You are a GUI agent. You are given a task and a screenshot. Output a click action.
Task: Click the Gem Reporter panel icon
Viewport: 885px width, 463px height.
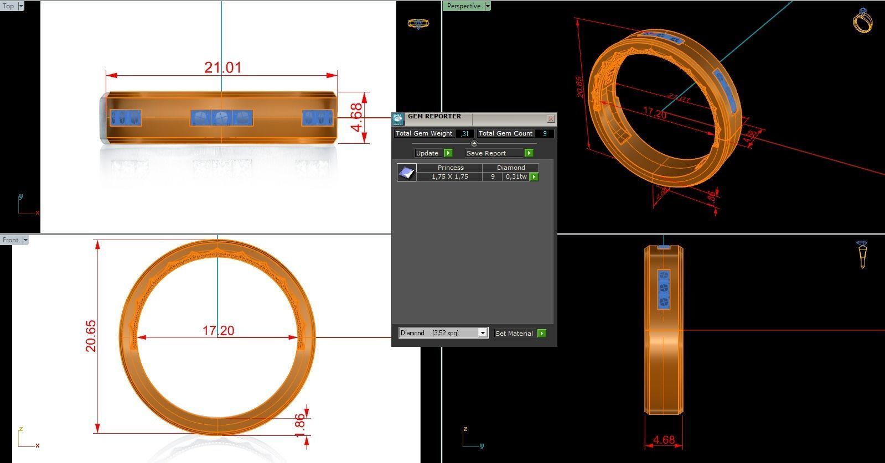pos(398,119)
